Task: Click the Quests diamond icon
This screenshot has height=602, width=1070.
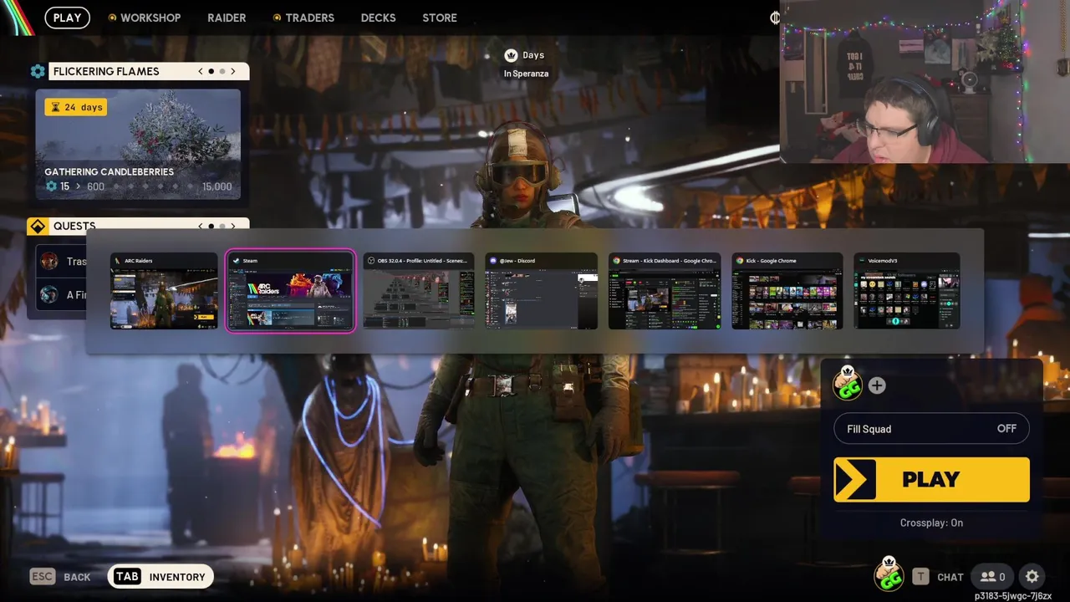Action: [38, 227]
